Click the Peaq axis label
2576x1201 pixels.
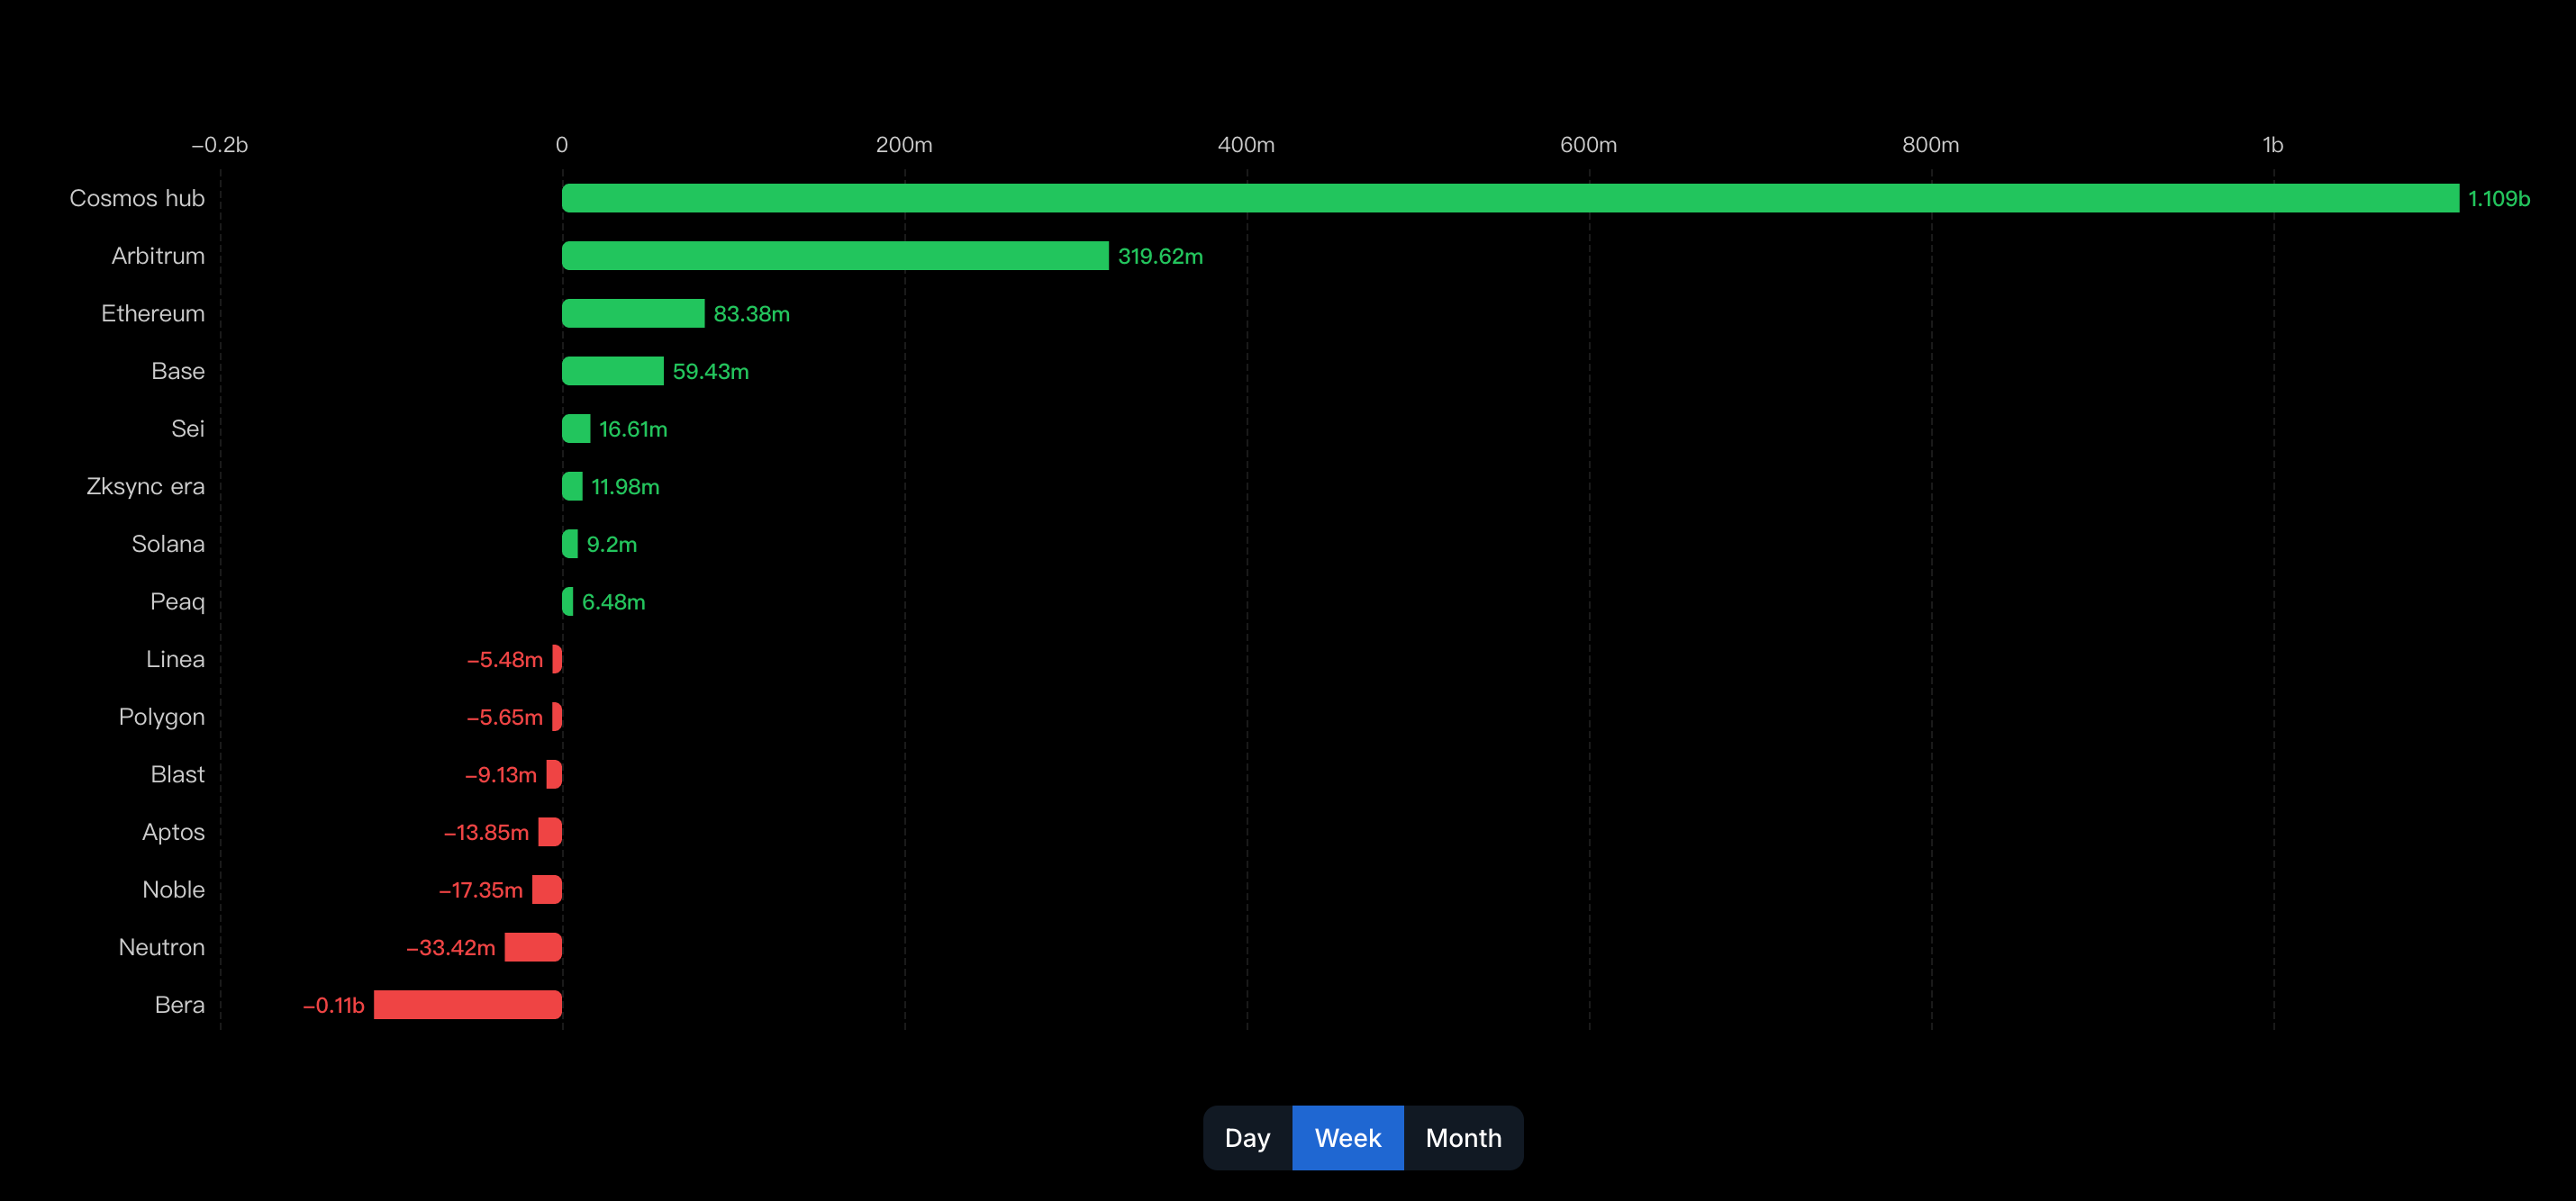tap(177, 601)
